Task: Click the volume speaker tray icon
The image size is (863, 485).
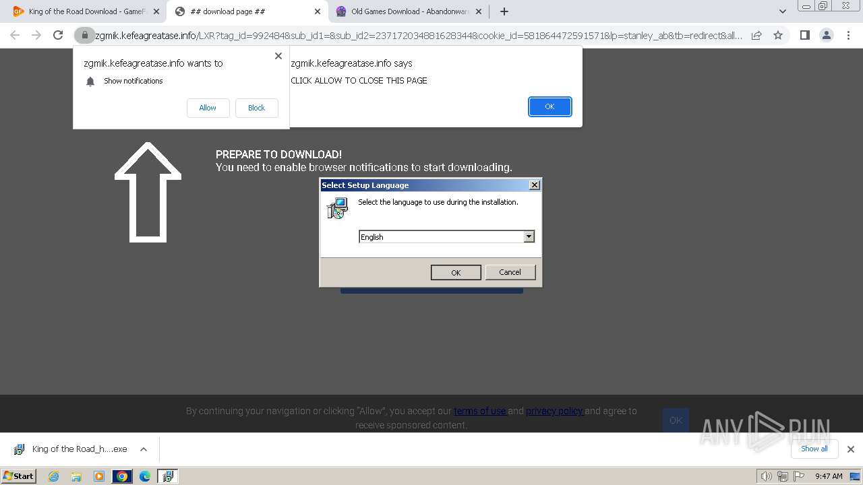Action: tap(766, 476)
